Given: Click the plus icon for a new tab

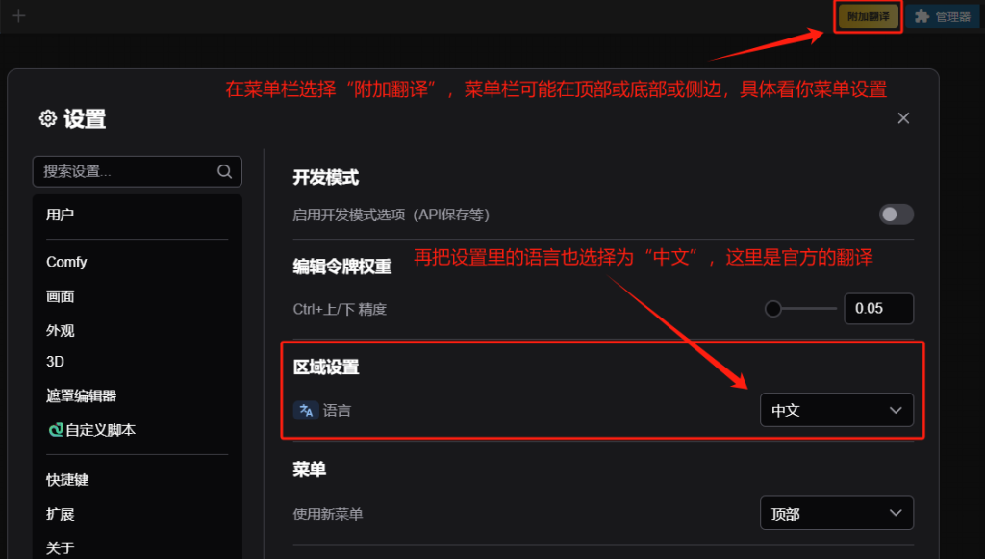Looking at the screenshot, I should [19, 15].
